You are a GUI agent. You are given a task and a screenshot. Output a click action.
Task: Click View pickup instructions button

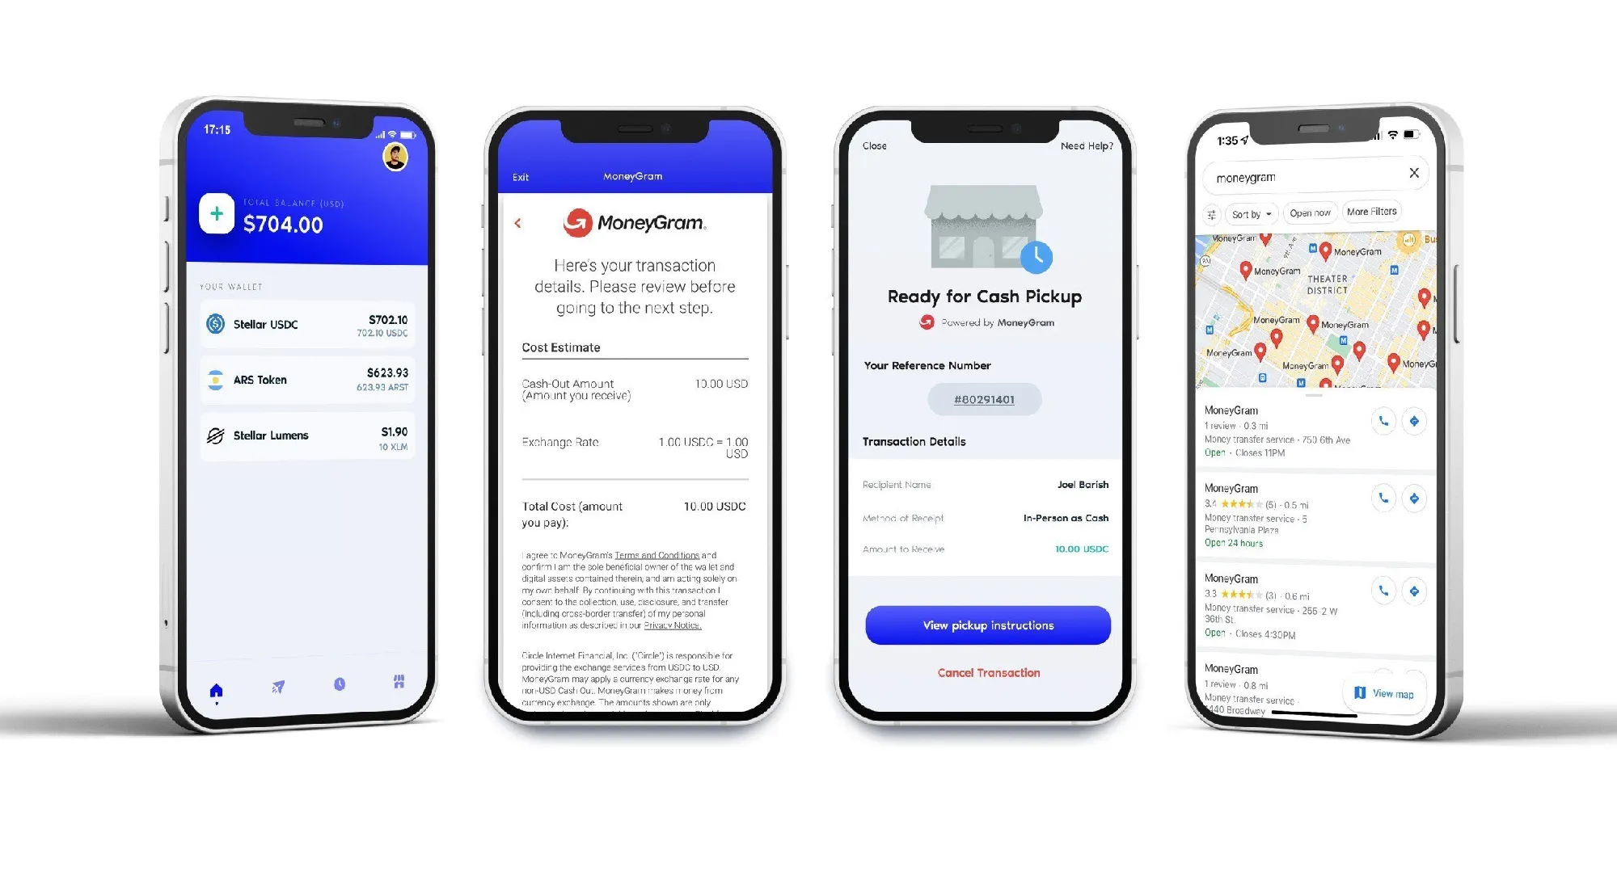tap(986, 625)
